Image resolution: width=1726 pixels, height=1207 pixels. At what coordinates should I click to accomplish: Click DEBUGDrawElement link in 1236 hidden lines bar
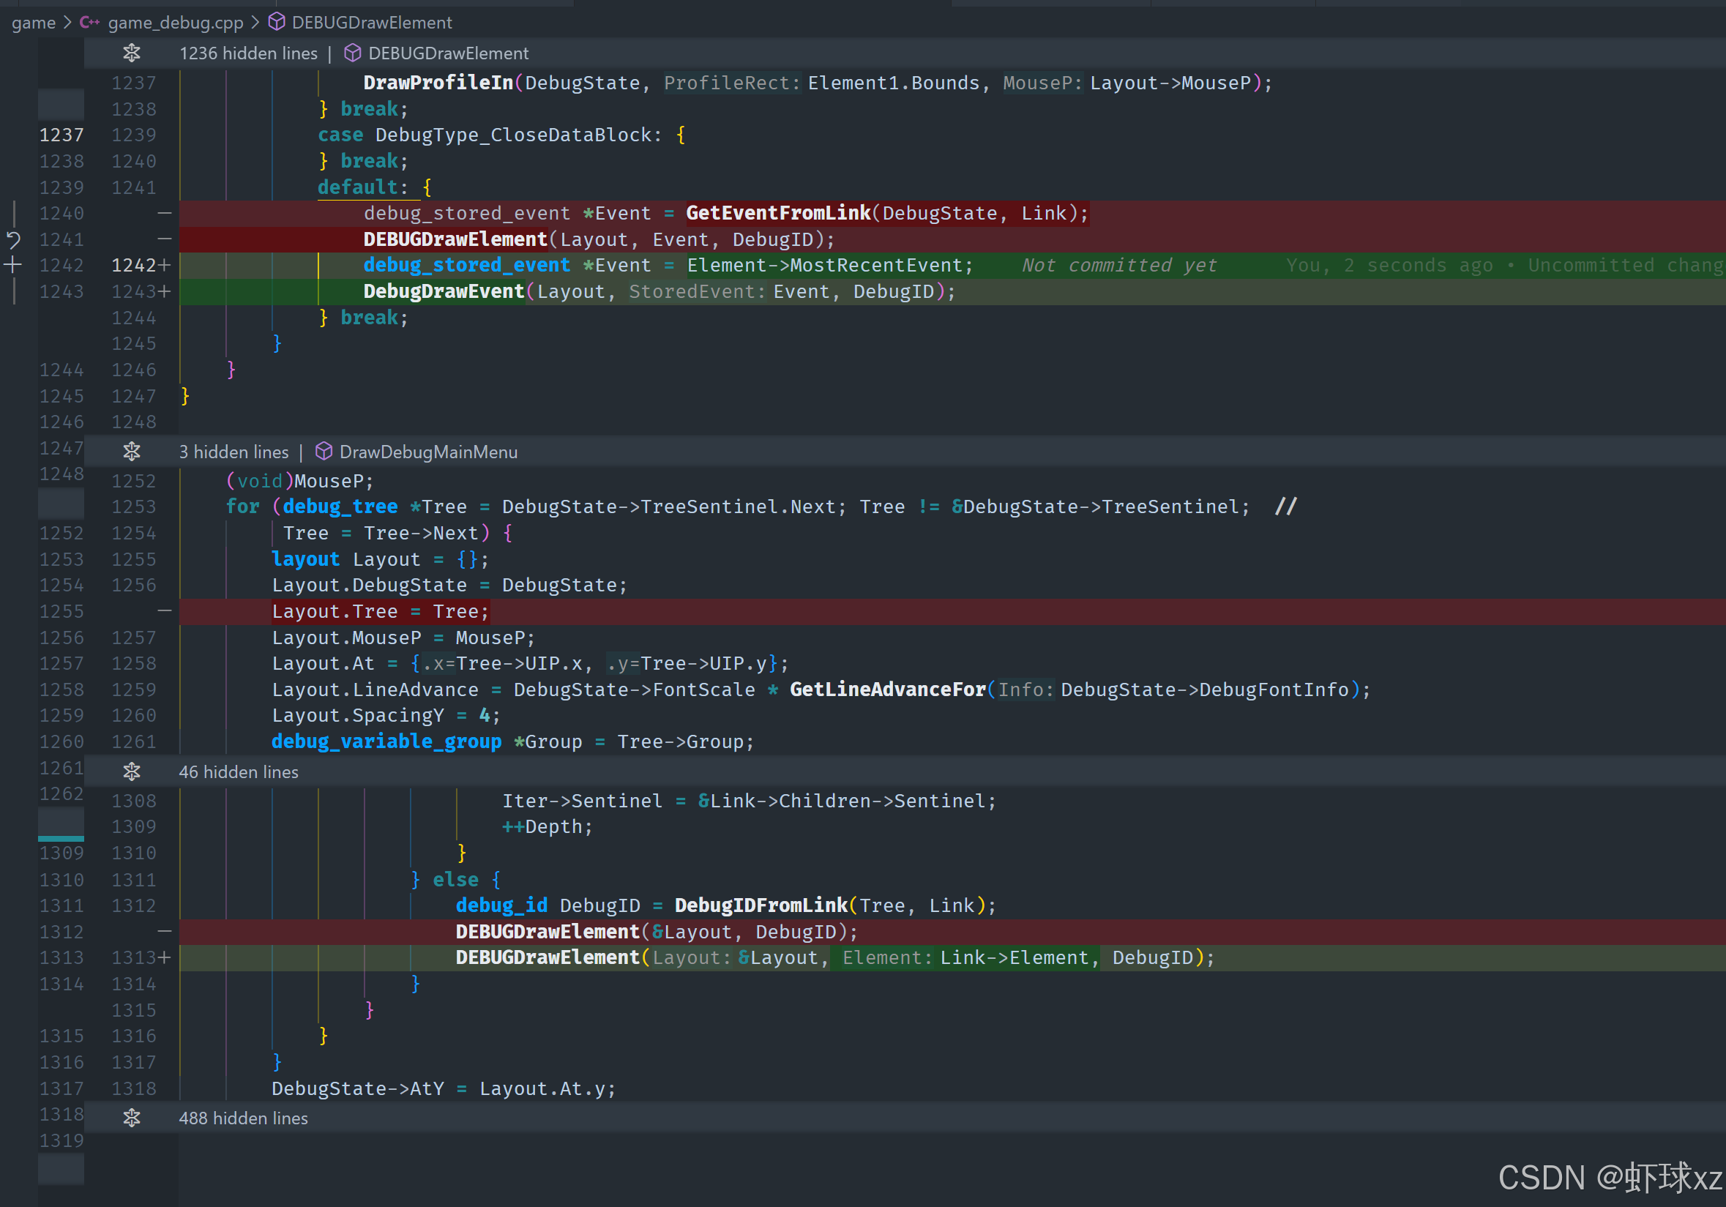pos(448,53)
